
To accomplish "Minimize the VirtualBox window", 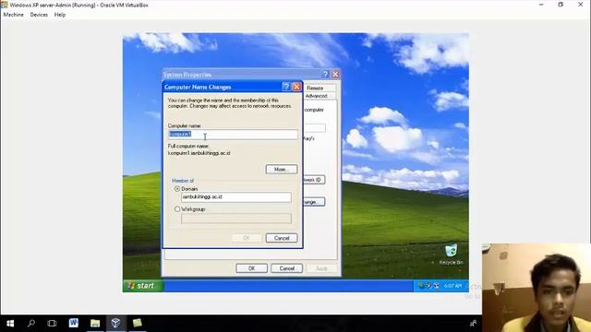I will 541,5.
